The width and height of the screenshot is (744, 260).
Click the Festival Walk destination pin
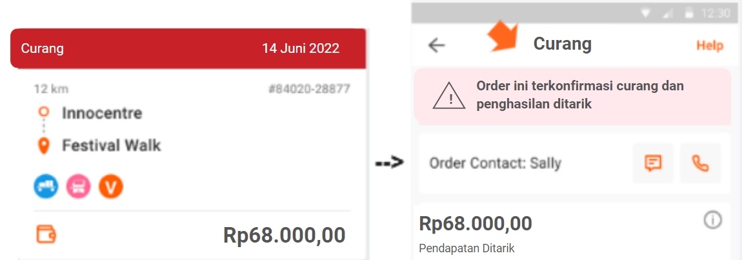(x=44, y=145)
